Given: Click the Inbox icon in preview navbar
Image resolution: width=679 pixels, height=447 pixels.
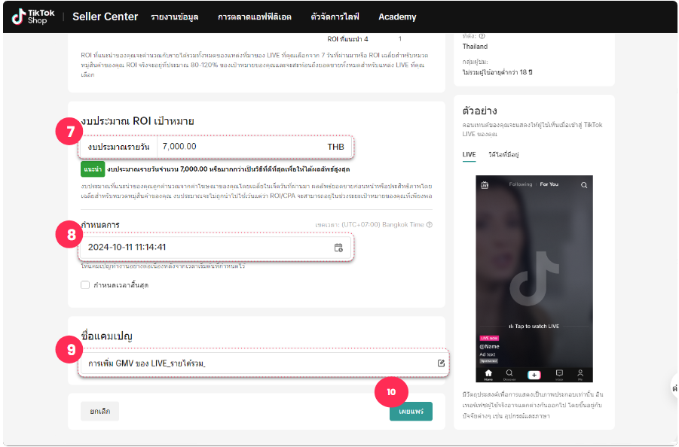Looking at the screenshot, I should [x=559, y=373].
